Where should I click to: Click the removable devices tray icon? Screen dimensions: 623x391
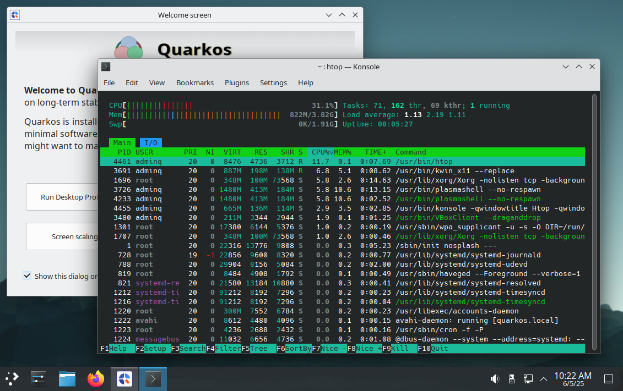coord(511,378)
